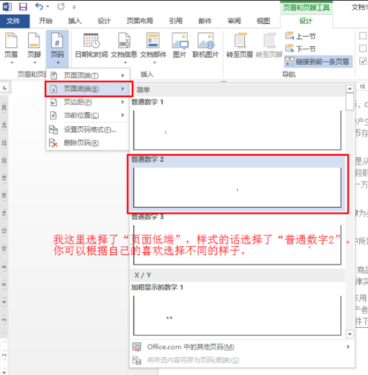Expand the 页脚 dropdown arrow
Image resolution: width=368 pixels, height=375 pixels.
pos(35,63)
